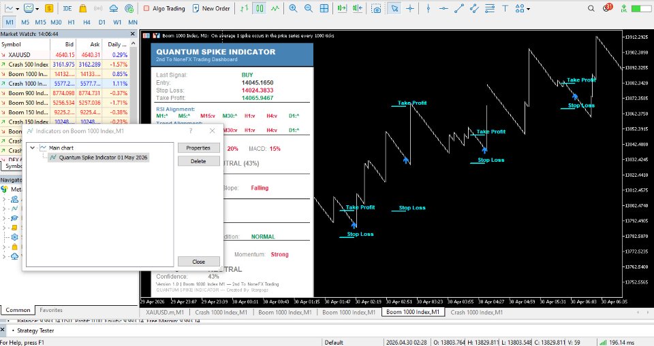Select MN timeframe

tap(133, 22)
